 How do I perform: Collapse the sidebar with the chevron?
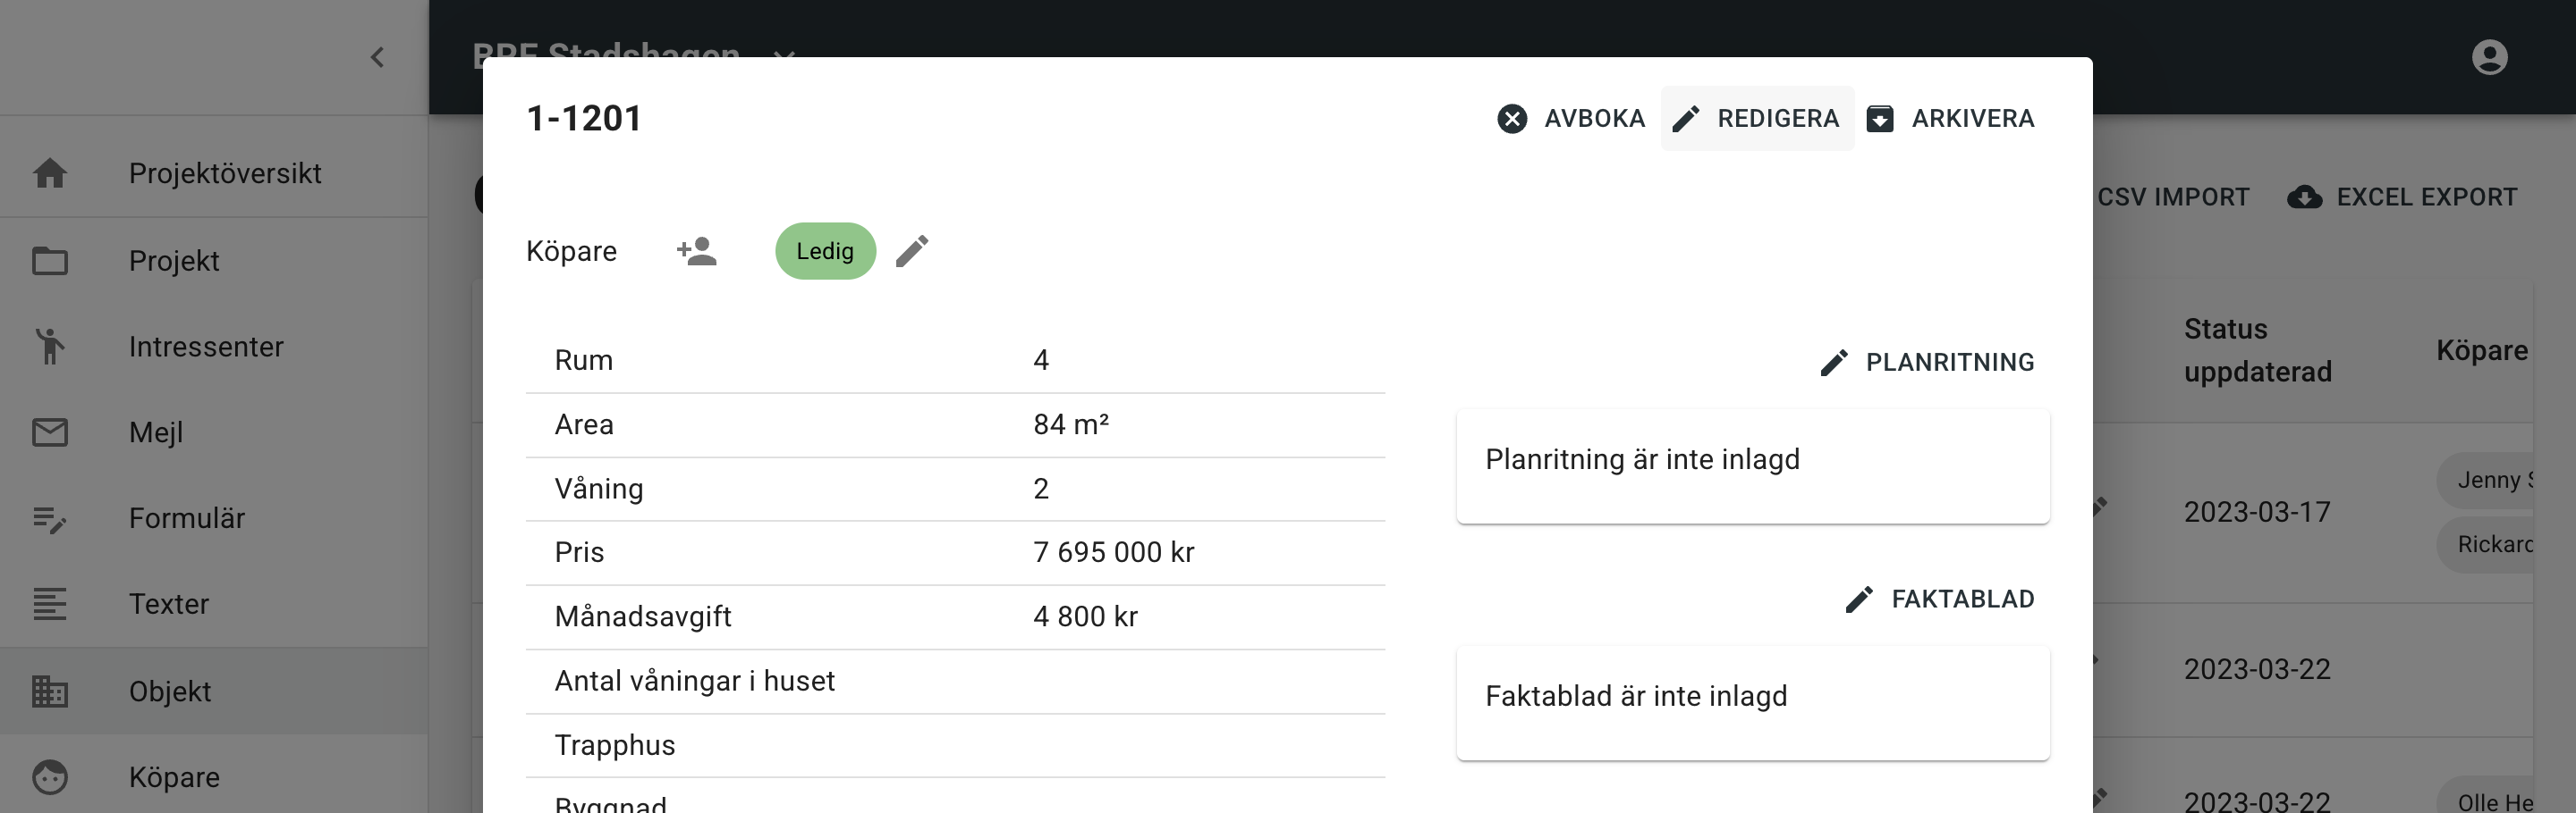click(378, 57)
